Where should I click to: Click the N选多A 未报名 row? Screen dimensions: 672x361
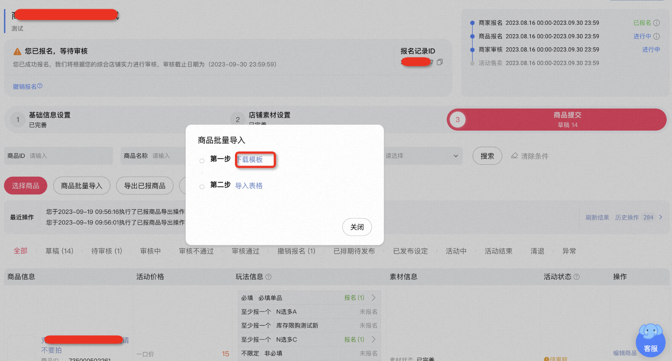pyautogui.click(x=309, y=311)
